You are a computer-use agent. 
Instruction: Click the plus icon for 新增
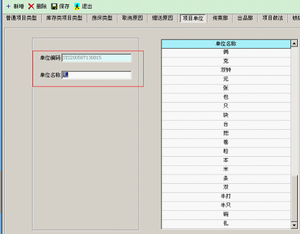8,6
